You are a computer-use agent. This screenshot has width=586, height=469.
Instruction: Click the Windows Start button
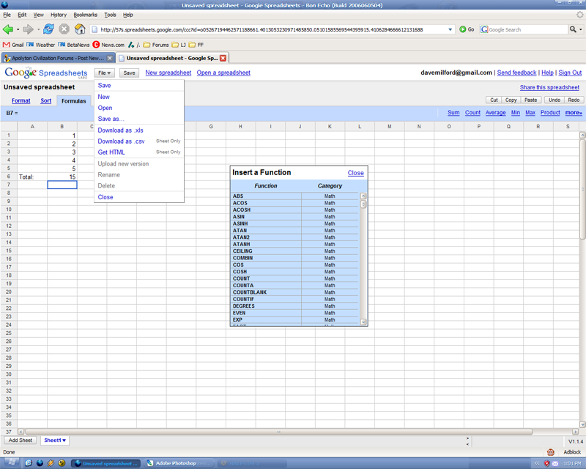(x=10, y=463)
